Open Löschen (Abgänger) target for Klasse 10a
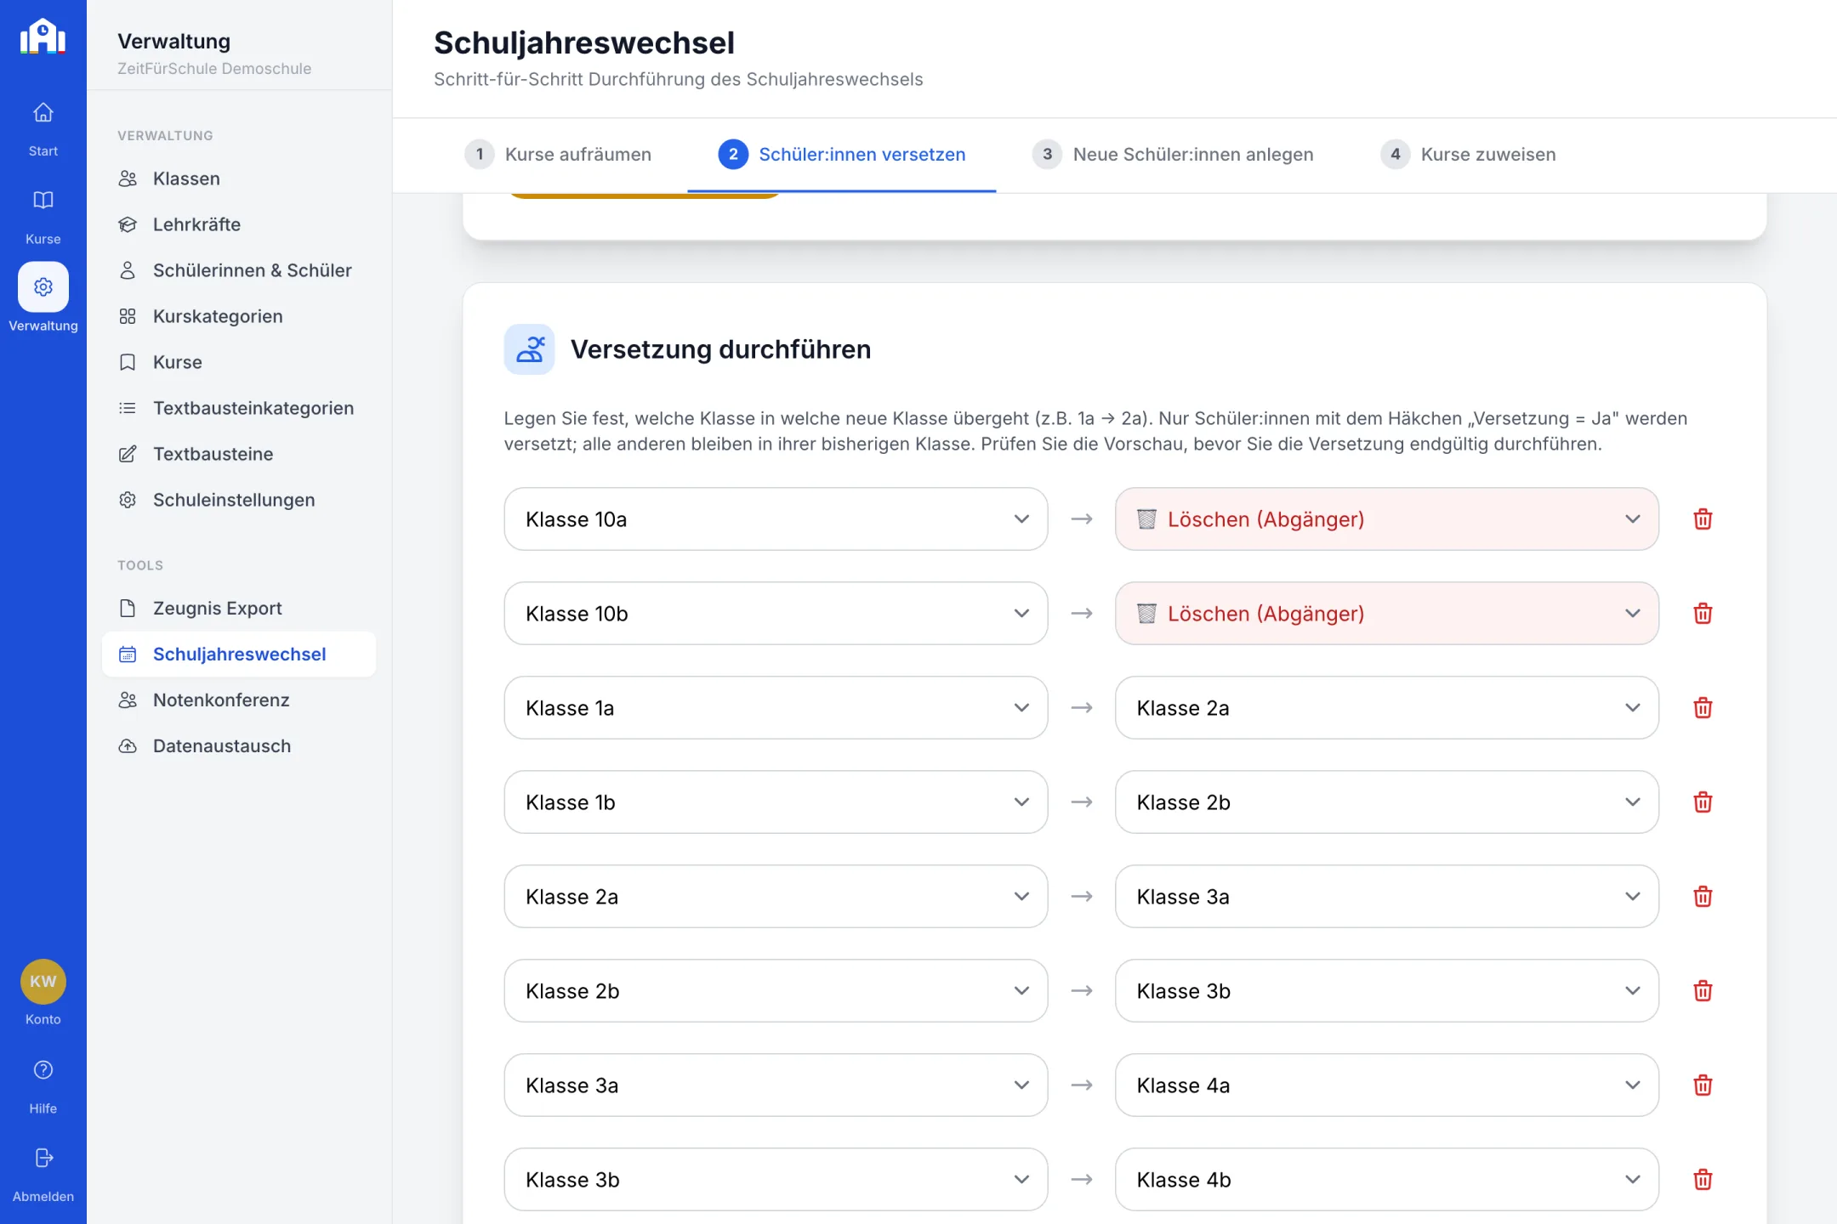The image size is (1837, 1224). click(x=1387, y=519)
